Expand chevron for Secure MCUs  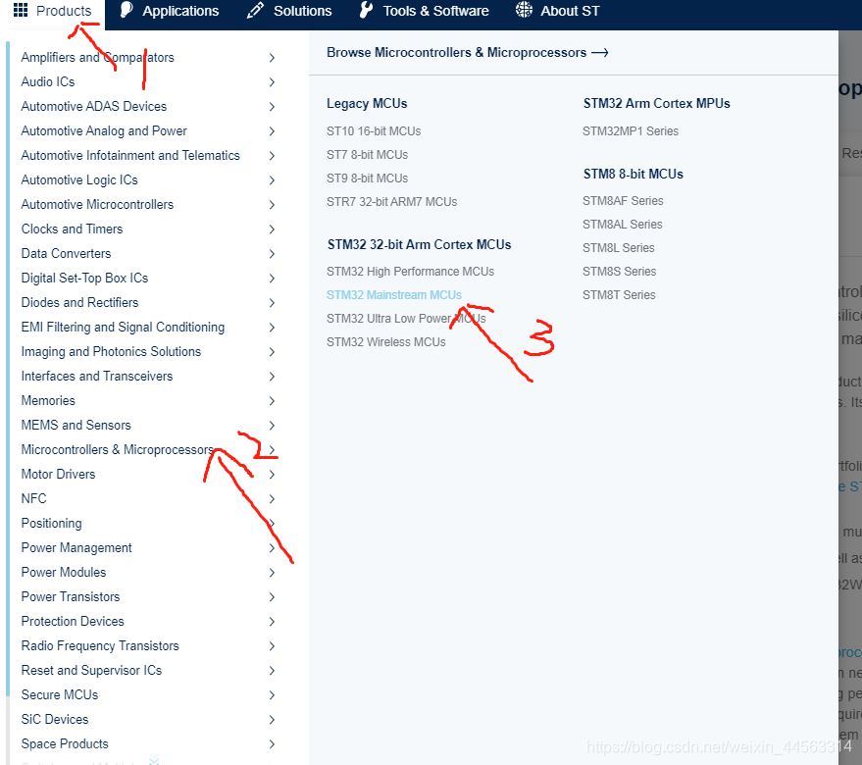coord(272,695)
